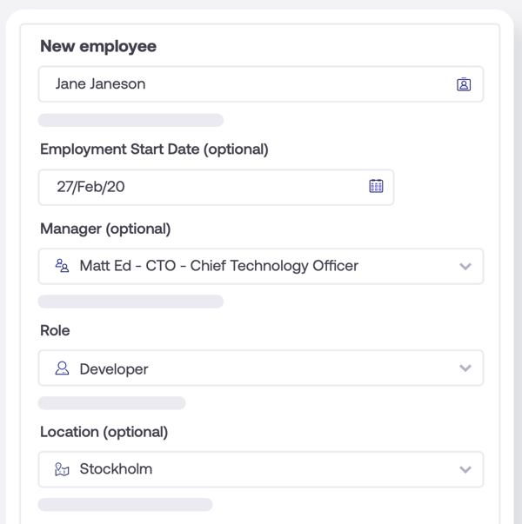Screen dimensions: 522x524
Task: Click the ID badge icon in name field
Action: [464, 84]
